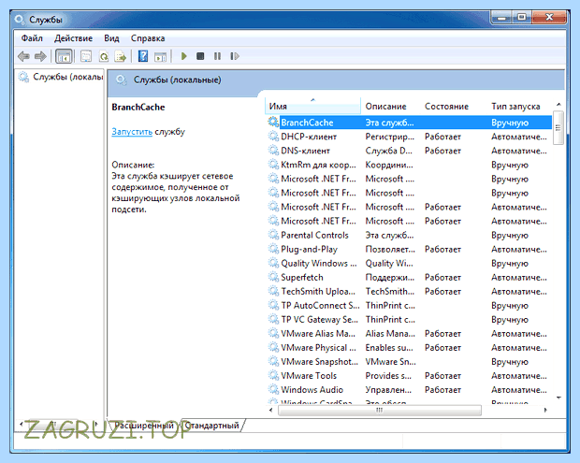Select the TP VC Gateway Se... service
Screen dimensions: 580x463
(319, 320)
